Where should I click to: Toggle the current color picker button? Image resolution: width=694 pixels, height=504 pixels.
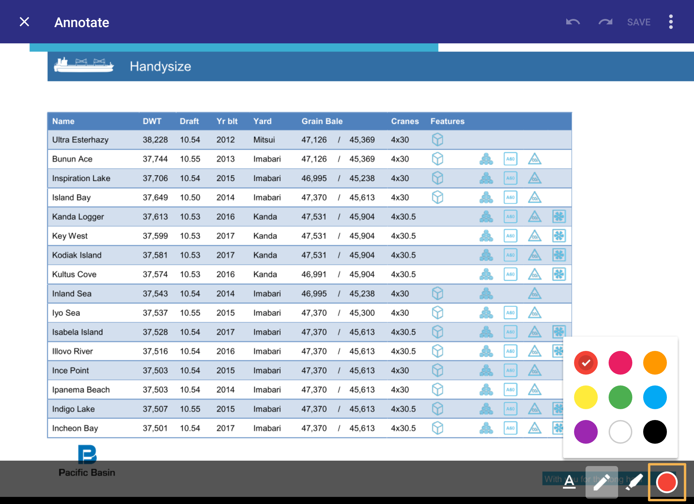pos(667,482)
